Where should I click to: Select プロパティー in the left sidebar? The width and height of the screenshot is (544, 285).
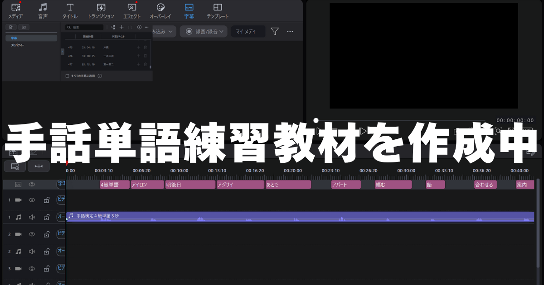[x=18, y=45]
